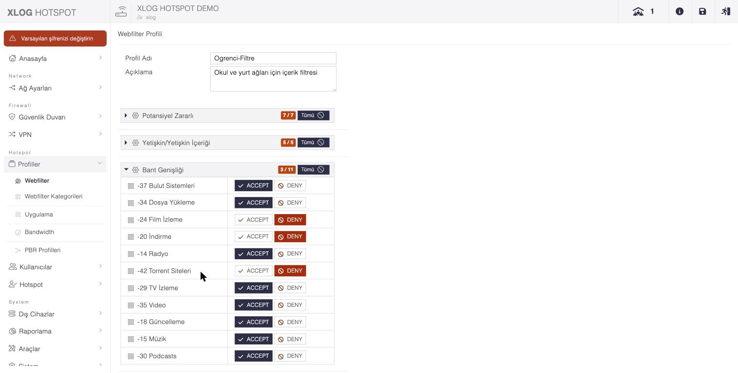Click the grid icon of -37 Bulut Sistemleri

[x=131, y=186]
